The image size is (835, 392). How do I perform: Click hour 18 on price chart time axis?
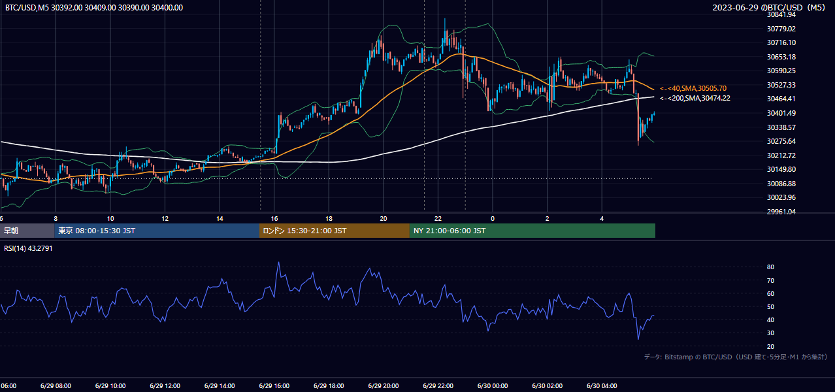coord(329,219)
